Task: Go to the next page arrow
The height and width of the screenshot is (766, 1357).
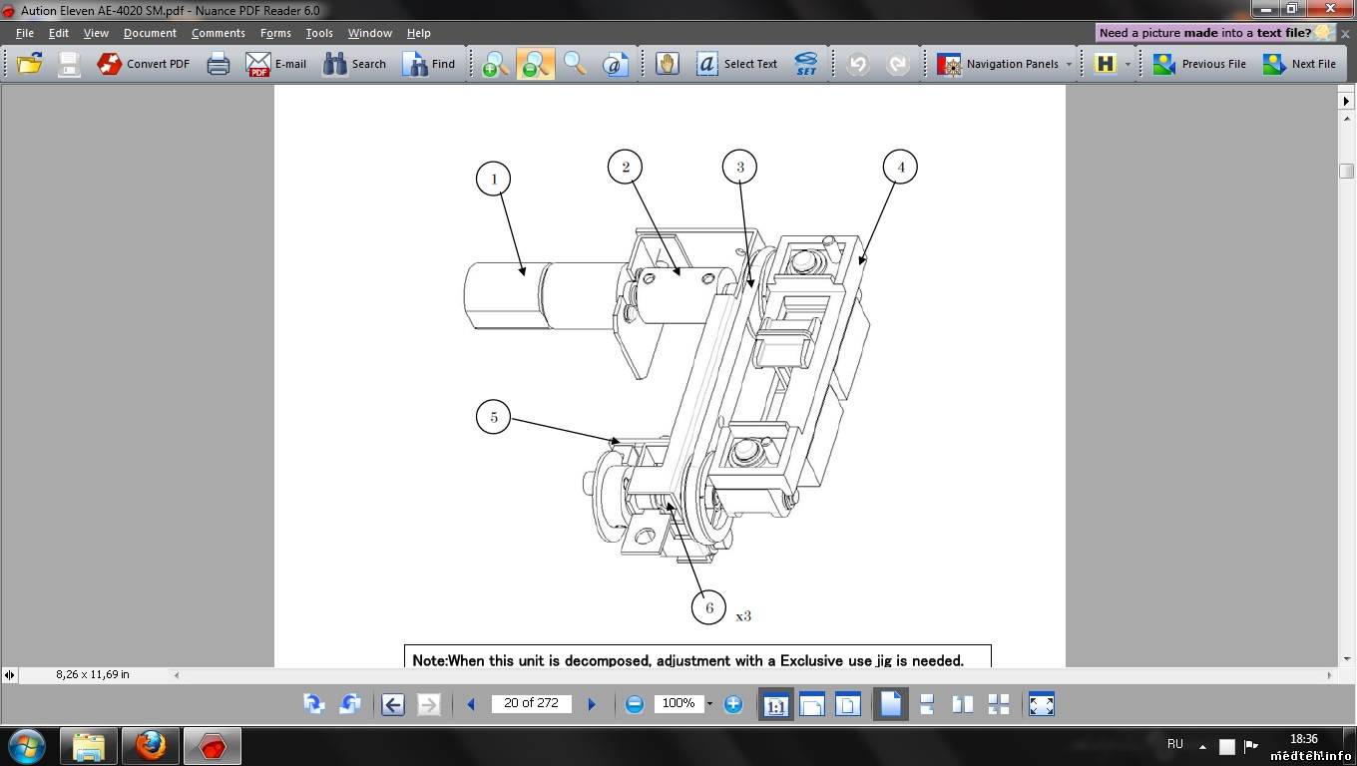Action: pos(592,704)
